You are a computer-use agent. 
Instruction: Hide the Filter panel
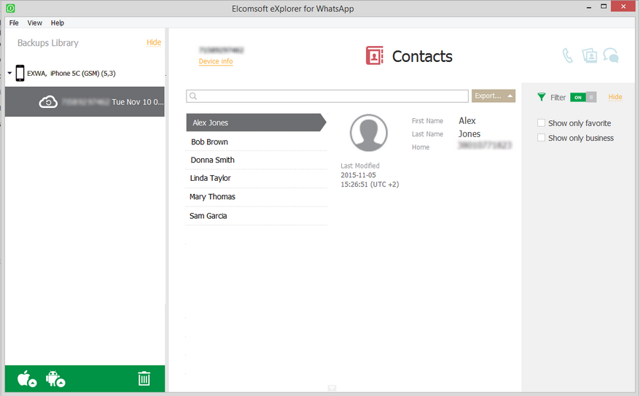point(615,97)
